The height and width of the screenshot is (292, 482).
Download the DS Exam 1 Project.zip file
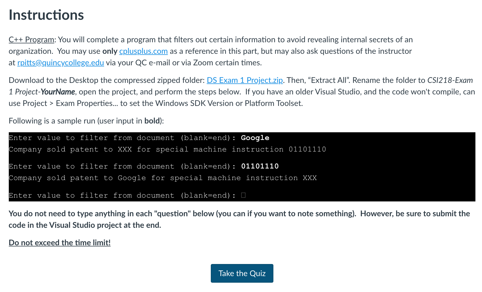pos(245,80)
